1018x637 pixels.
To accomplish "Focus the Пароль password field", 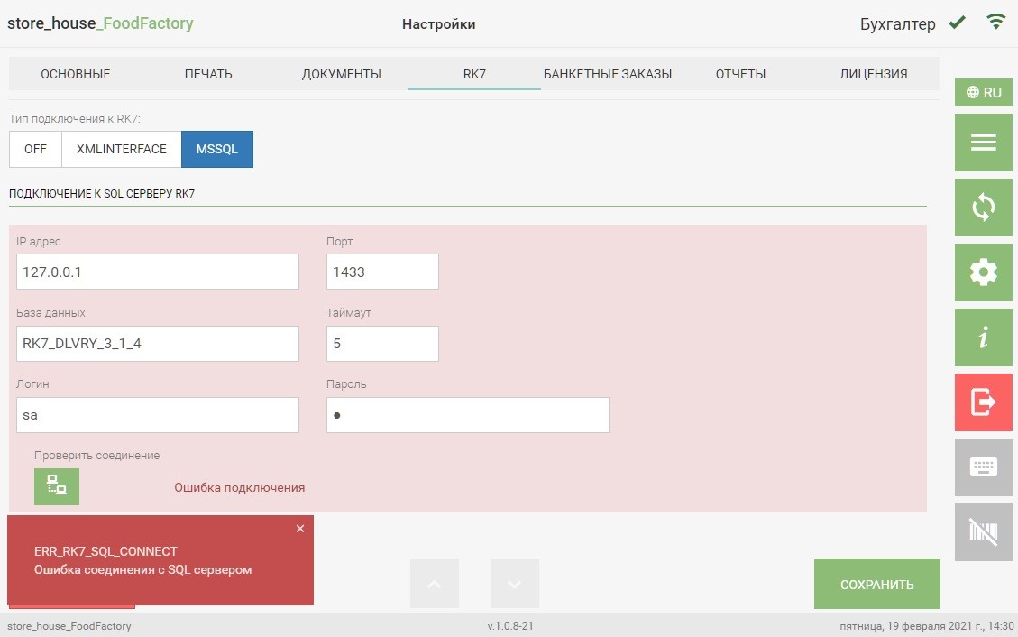I will (x=467, y=415).
